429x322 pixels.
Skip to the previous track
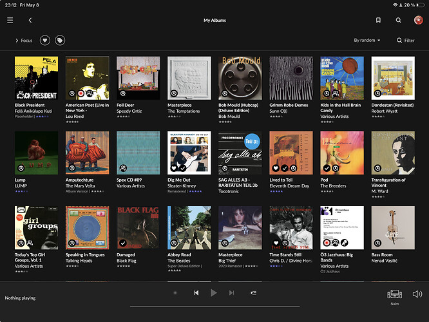[196, 293]
